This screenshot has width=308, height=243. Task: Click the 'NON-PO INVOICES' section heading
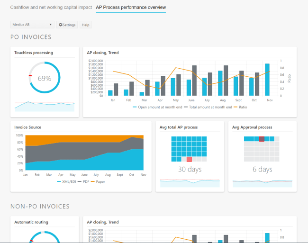40,207
